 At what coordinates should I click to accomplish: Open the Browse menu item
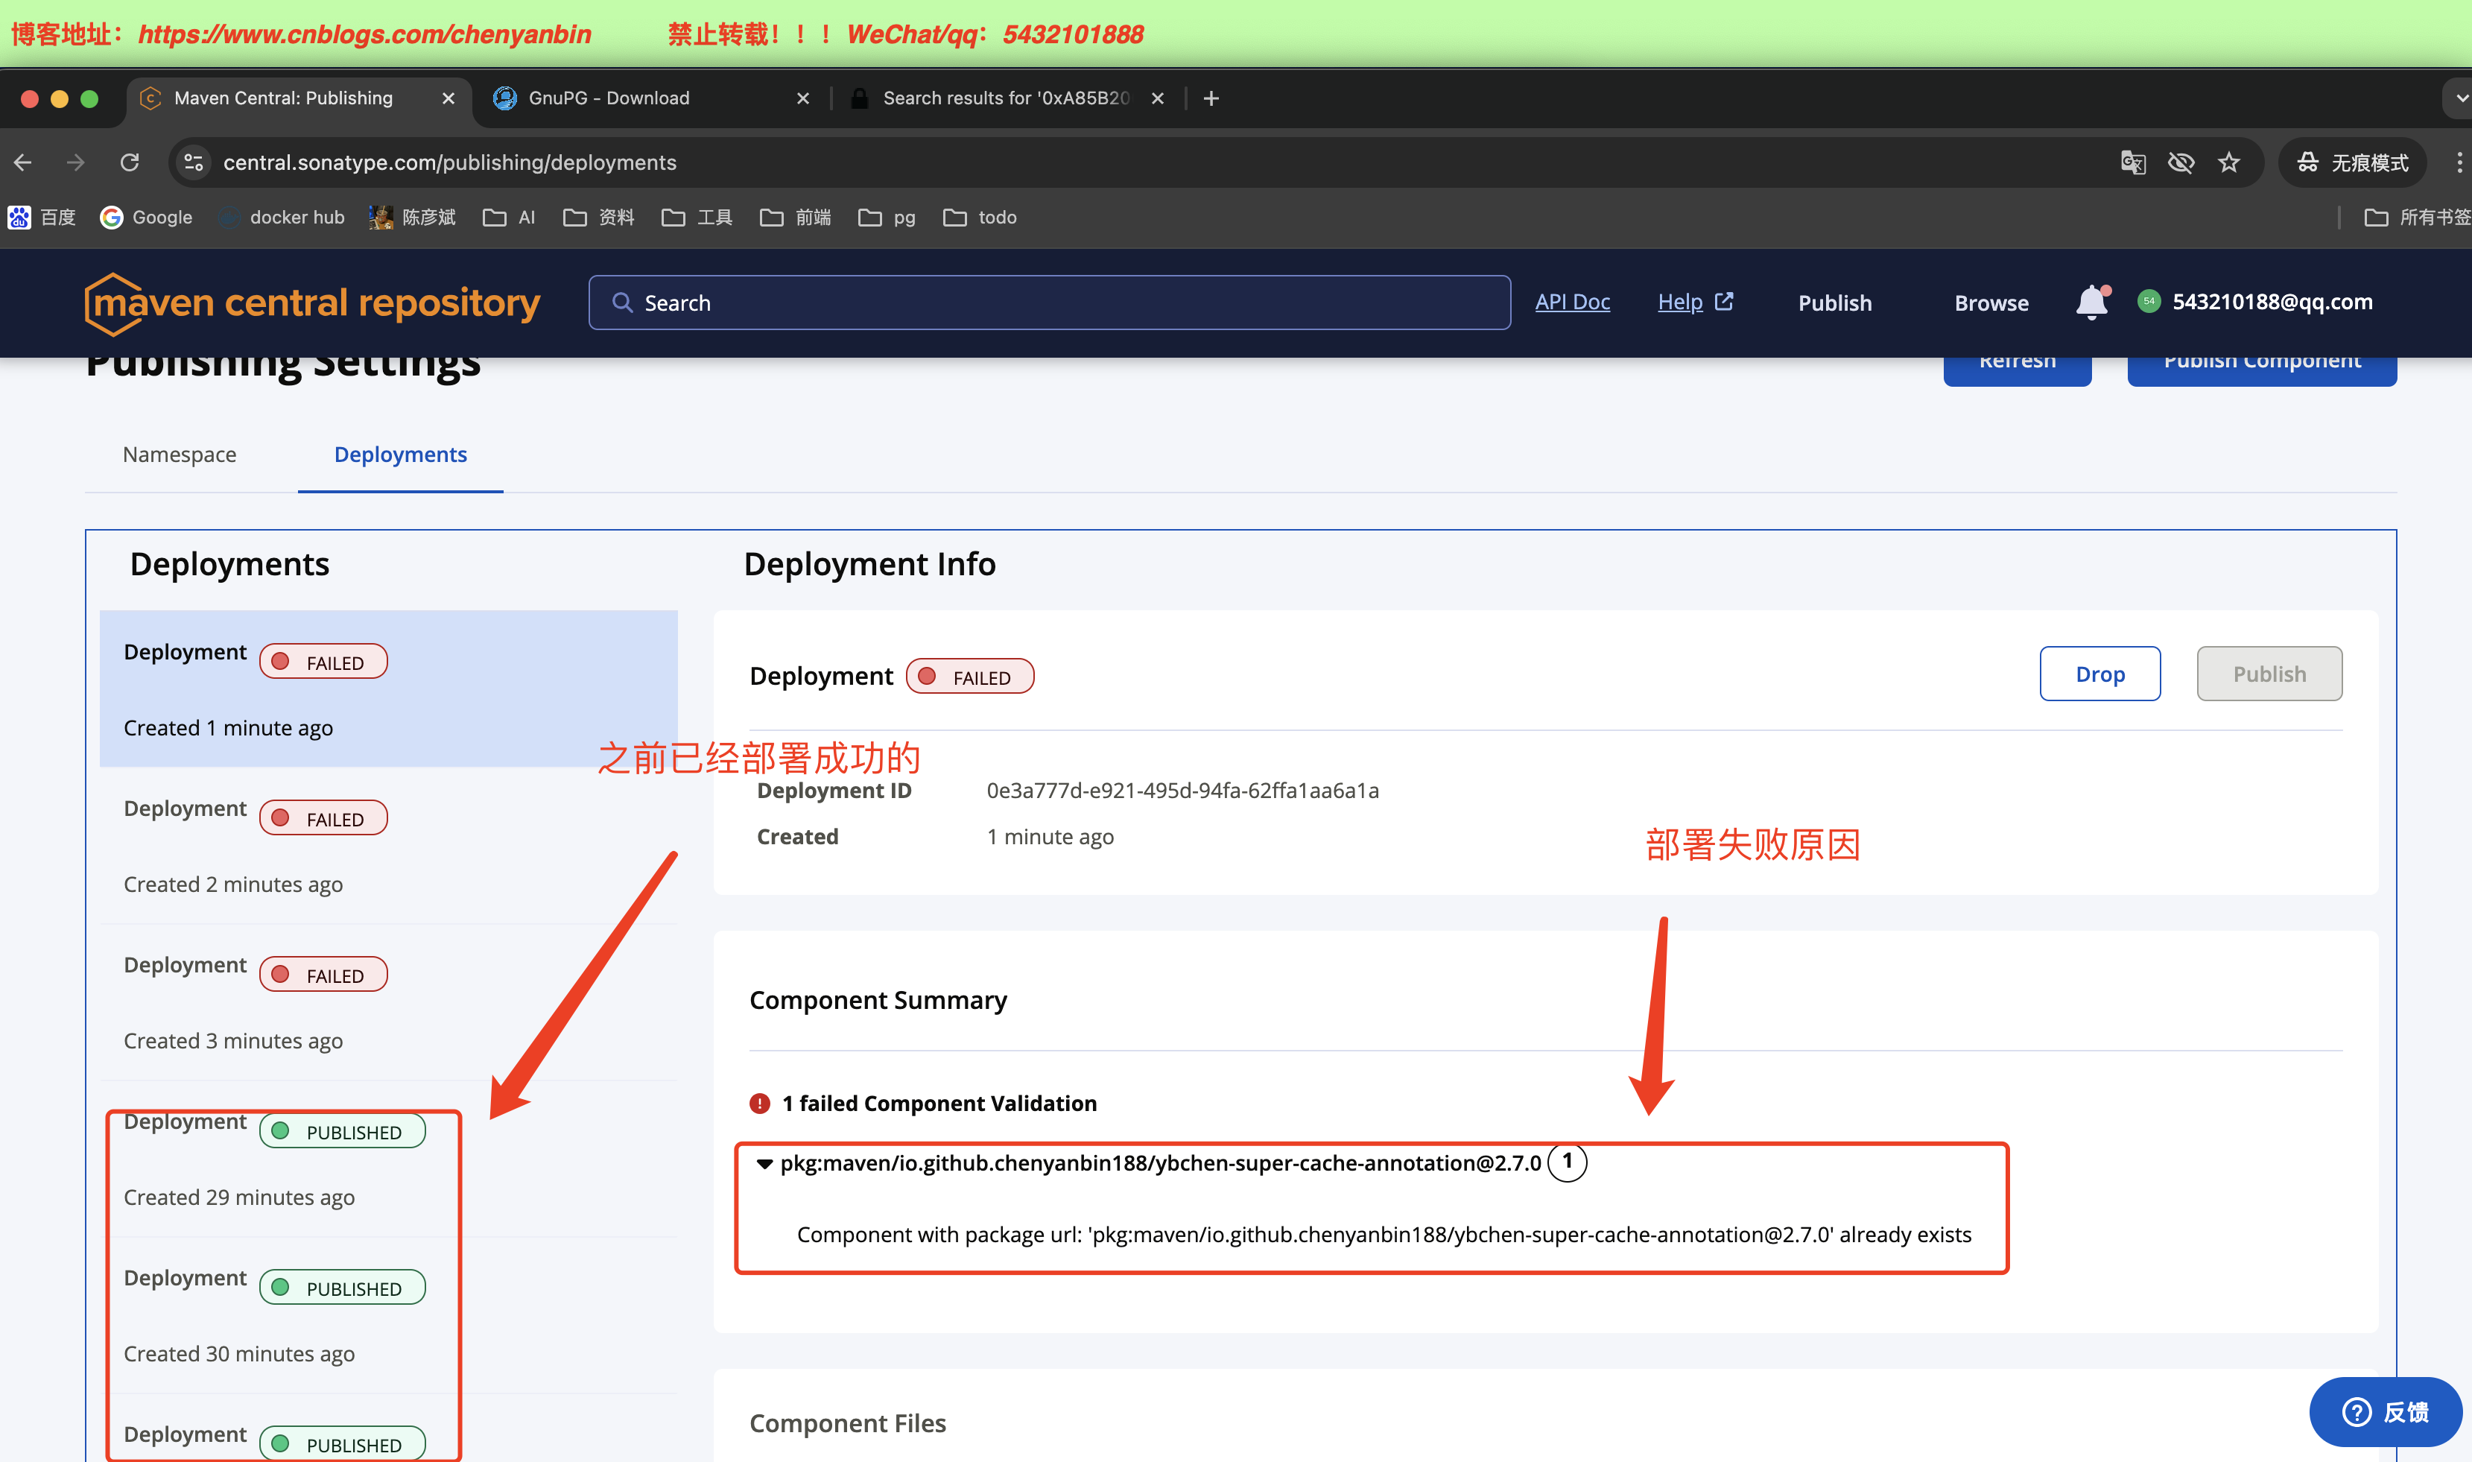coord(1991,303)
